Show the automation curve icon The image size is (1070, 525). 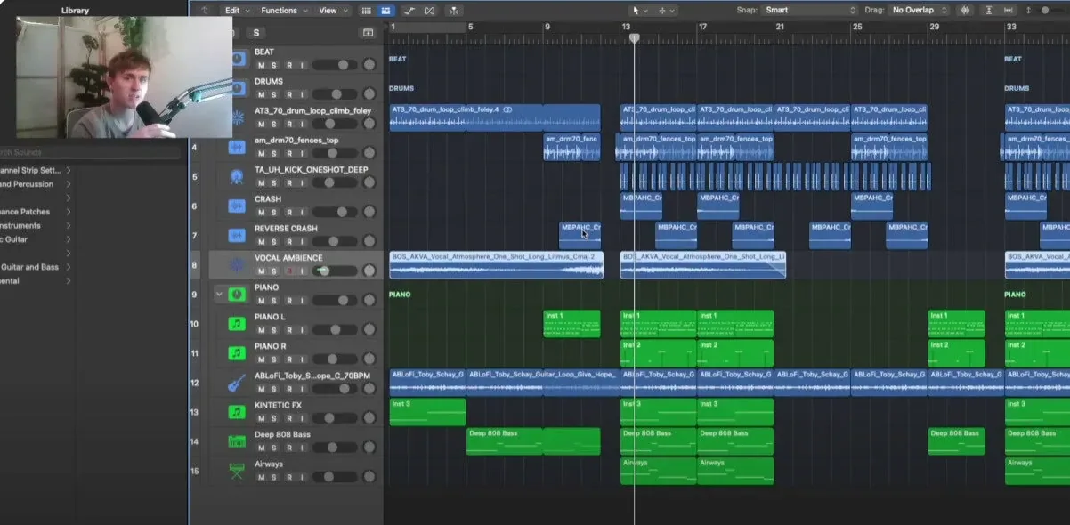(409, 11)
